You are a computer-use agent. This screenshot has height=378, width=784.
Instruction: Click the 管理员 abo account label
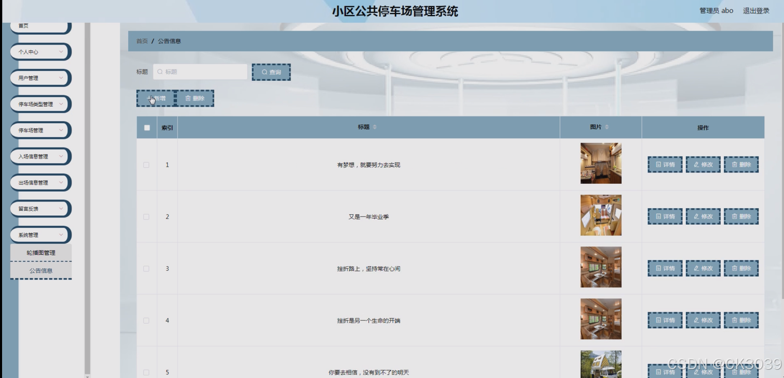tap(716, 10)
